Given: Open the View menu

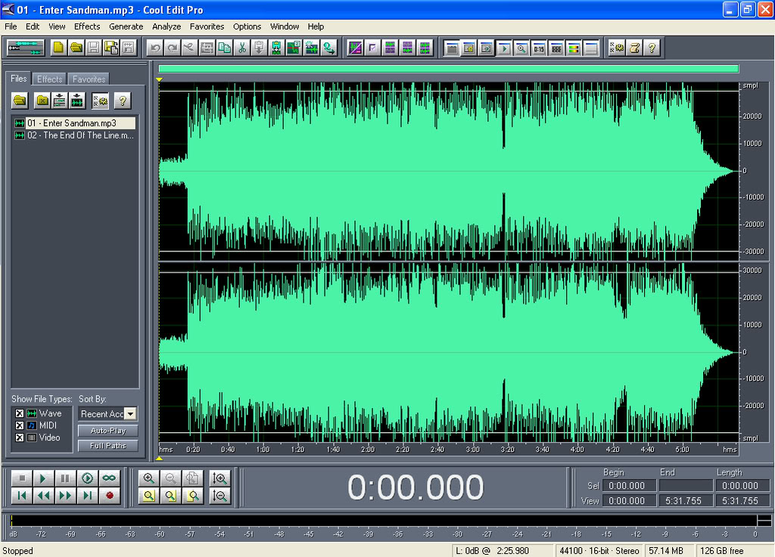Looking at the screenshot, I should (x=57, y=26).
